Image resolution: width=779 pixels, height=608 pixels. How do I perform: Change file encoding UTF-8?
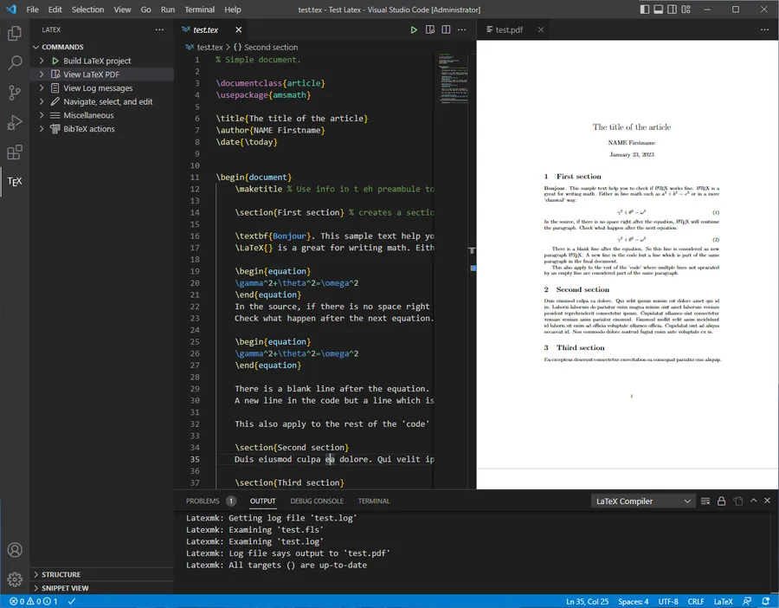pos(668,602)
